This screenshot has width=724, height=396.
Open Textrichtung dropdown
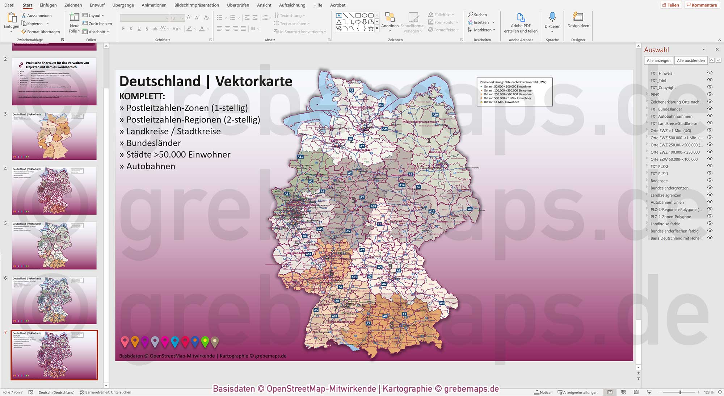click(x=290, y=16)
